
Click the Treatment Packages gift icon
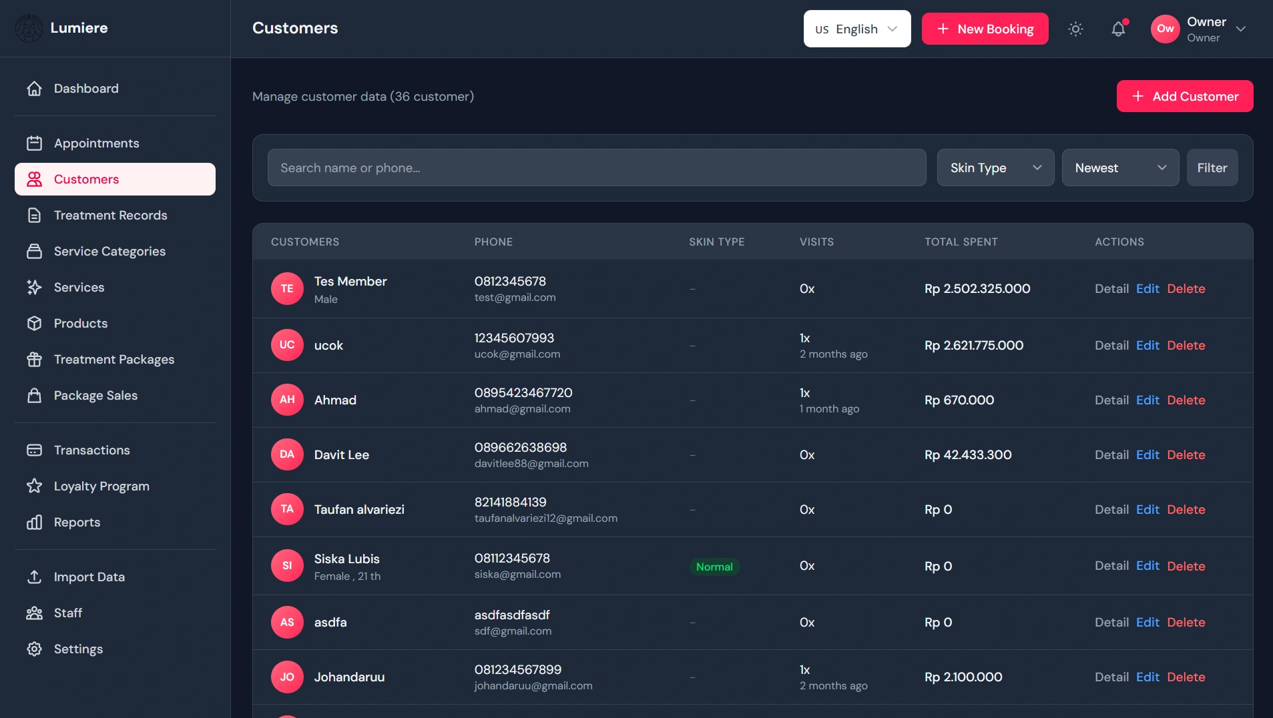coord(35,360)
